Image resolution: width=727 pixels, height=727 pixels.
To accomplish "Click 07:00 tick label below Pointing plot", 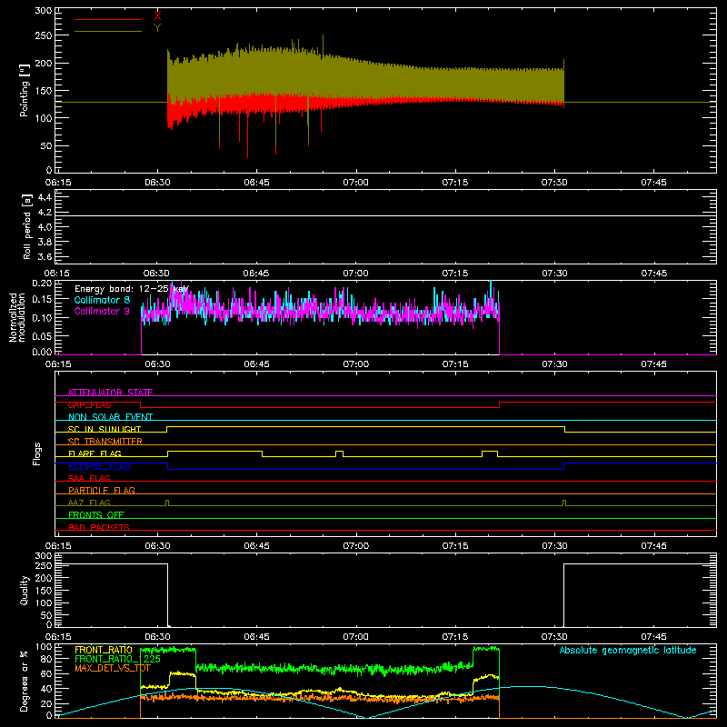I will tap(356, 183).
